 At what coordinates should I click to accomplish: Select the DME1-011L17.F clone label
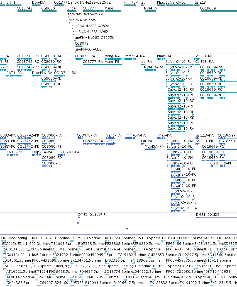92,214
